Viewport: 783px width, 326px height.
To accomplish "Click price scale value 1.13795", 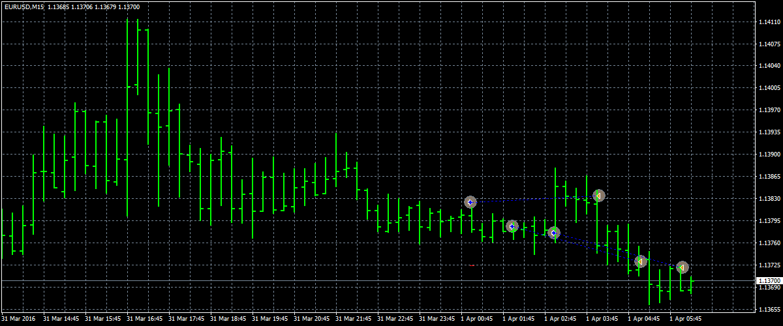I will (769, 221).
